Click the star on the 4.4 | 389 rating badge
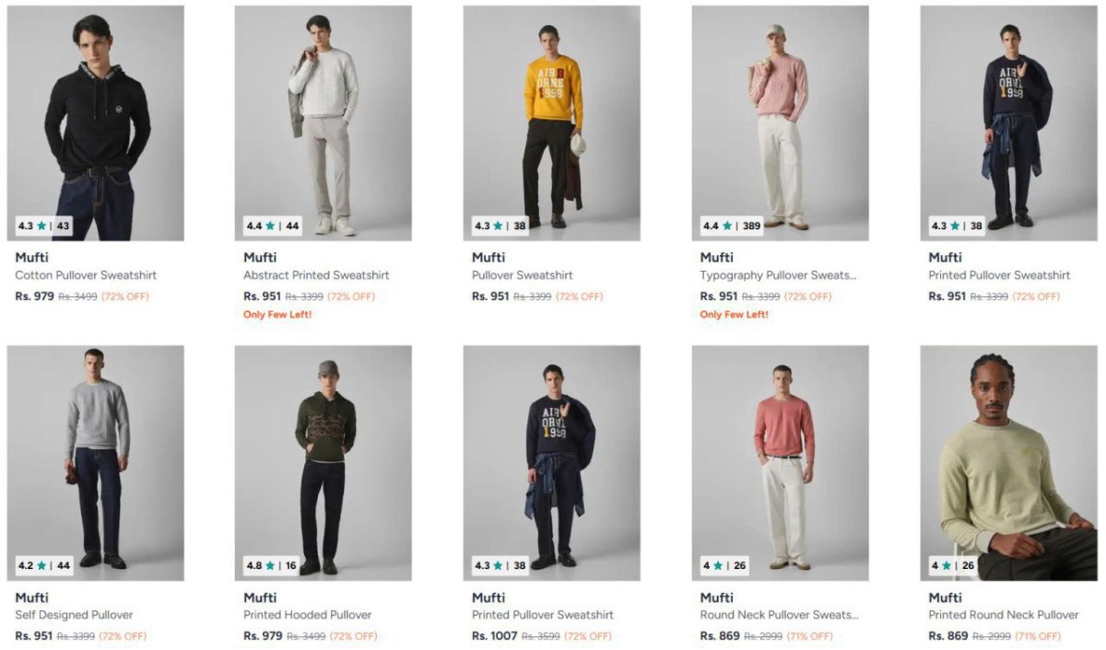This screenshot has width=1106, height=650. click(x=727, y=226)
